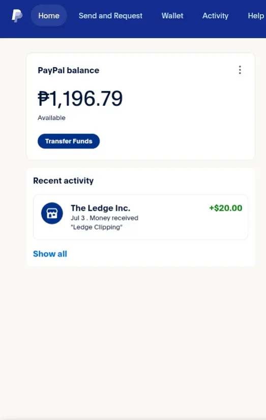Click the ₱1,196.79 balance amount
The image size is (266, 420).
pyautogui.click(x=80, y=98)
